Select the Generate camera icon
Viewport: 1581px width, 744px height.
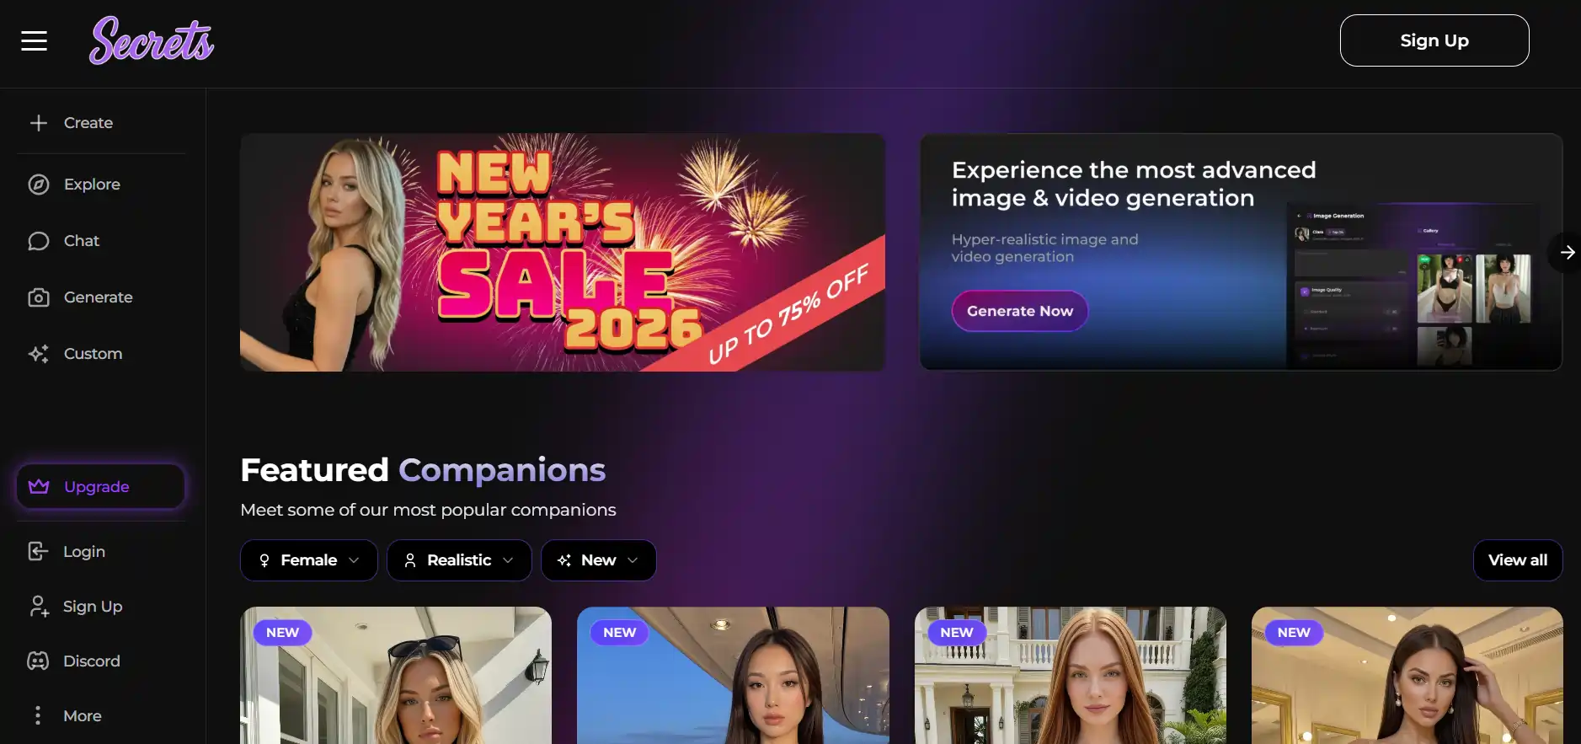coord(39,297)
